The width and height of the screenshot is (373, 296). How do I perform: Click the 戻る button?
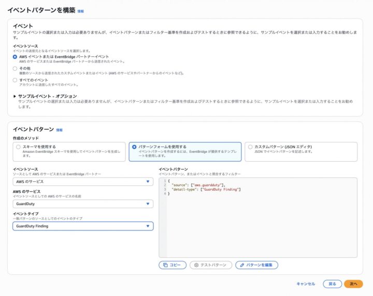tap(332, 284)
